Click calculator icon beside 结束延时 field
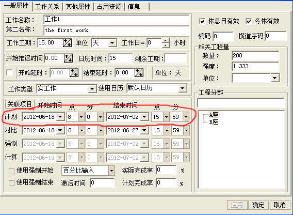 pyautogui.click(x=139, y=73)
